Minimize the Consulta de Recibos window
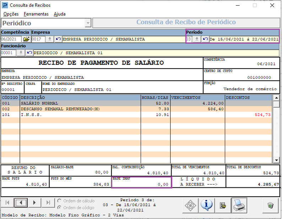 238,5
